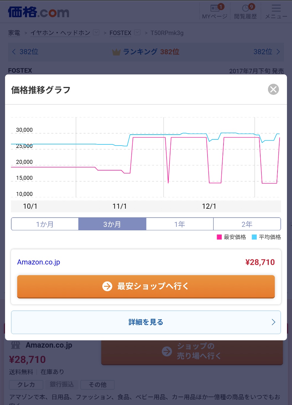Click arrow icon on cheapest shop button
The image size is (292, 405).
click(107, 286)
